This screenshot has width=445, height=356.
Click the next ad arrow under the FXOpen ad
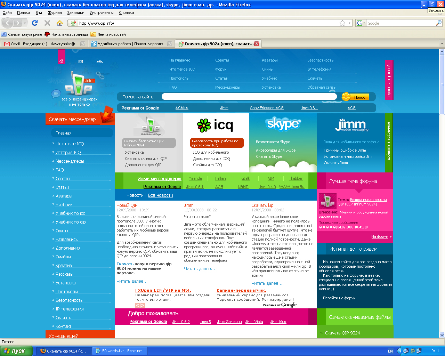(x=143, y=305)
